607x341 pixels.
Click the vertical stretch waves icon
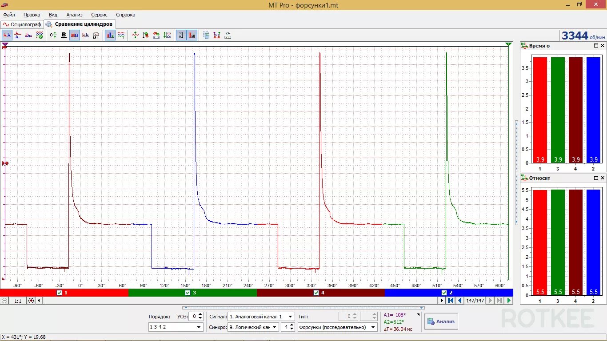coord(167,35)
